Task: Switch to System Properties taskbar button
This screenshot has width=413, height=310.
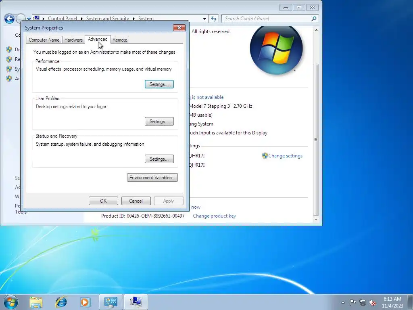Action: click(136, 302)
